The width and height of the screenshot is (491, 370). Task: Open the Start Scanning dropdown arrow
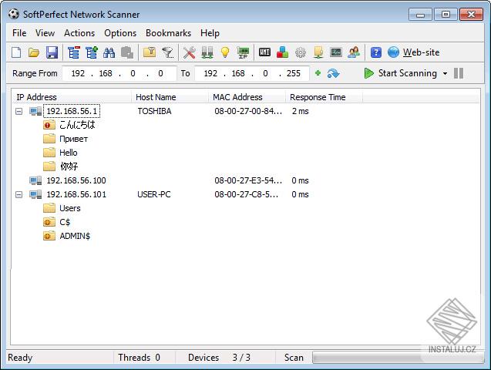click(445, 73)
